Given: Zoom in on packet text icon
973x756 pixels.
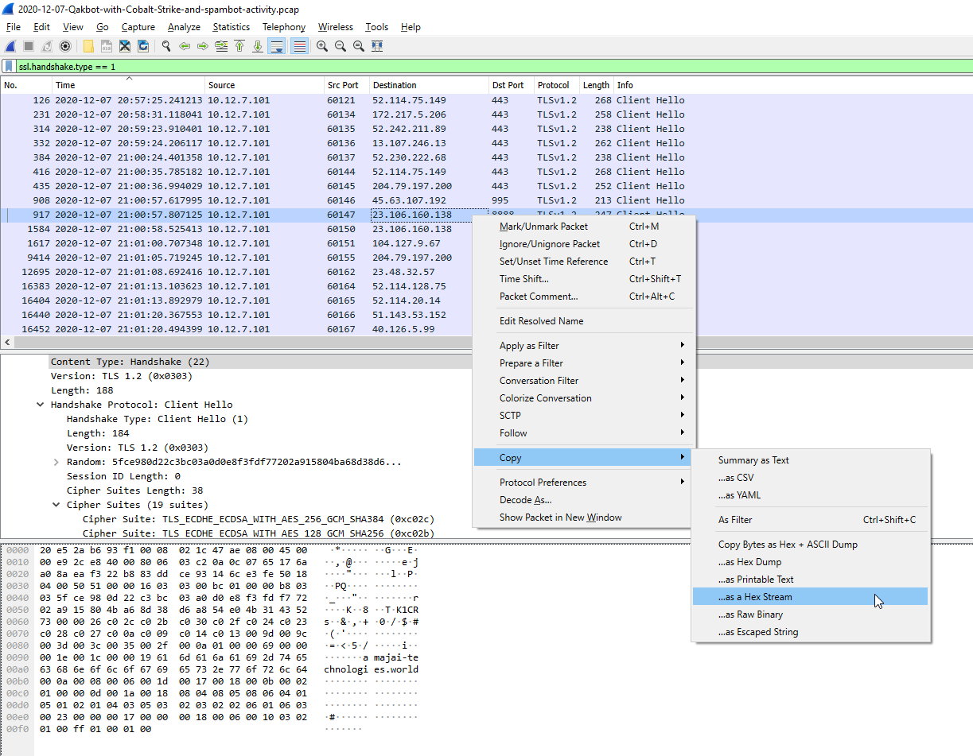Looking at the screenshot, I should click(321, 46).
